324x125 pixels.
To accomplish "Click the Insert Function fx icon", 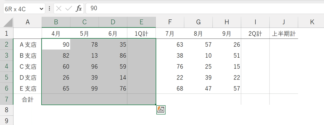I will tap(79, 9).
